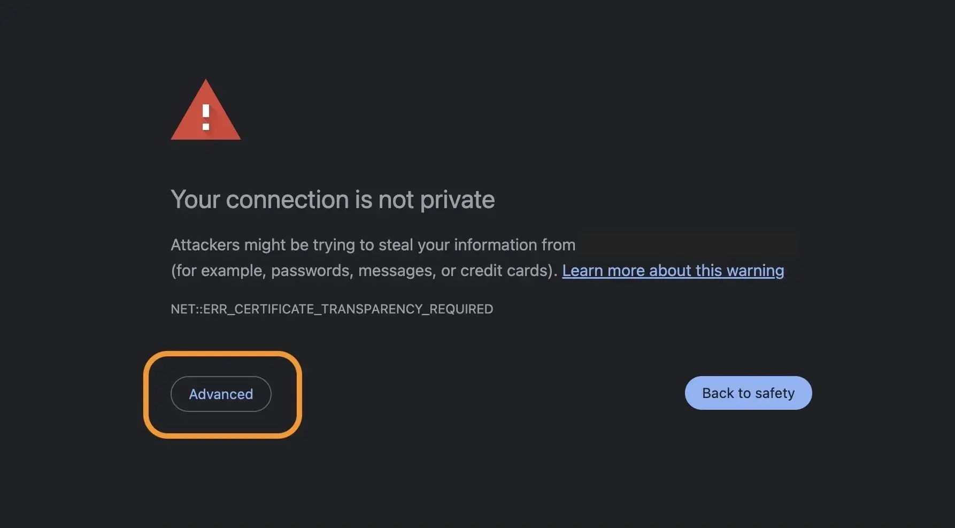
Task: Follow the underlined warning information link
Action: tap(673, 271)
